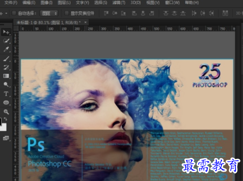Open the 图层(L) menu

click(64, 3)
